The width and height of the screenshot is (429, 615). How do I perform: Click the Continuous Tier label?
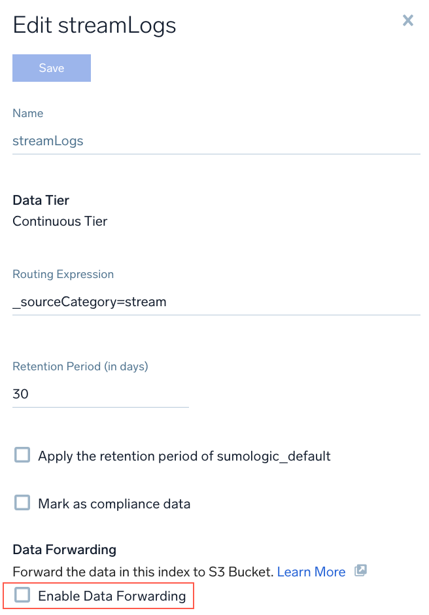pos(60,221)
